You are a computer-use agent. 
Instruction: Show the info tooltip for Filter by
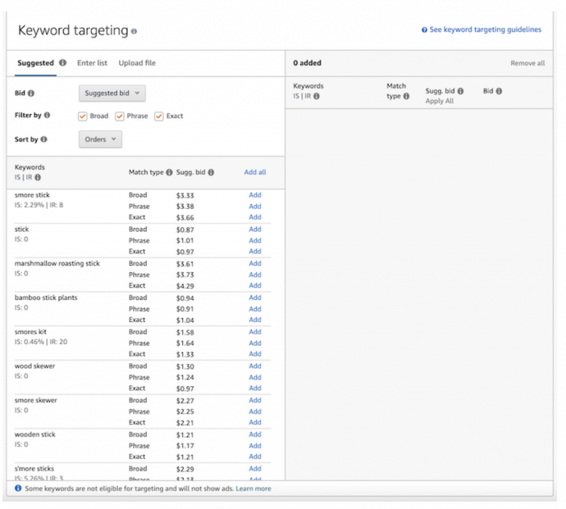tap(47, 115)
